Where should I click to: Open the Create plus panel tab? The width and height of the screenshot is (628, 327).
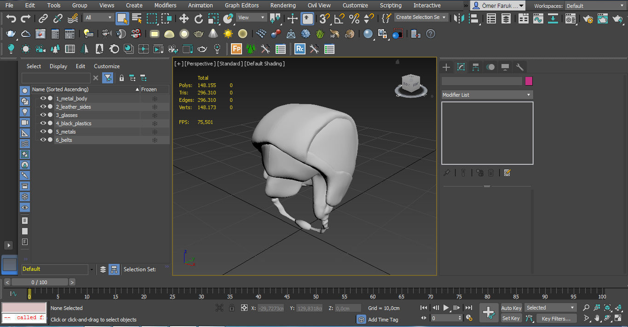pos(446,67)
